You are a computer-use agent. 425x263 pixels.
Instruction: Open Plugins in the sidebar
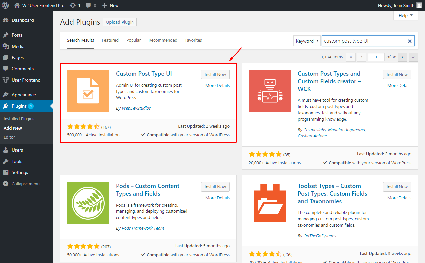click(x=26, y=106)
